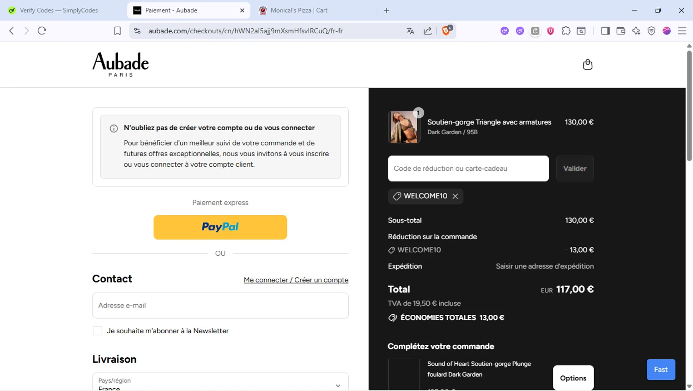The width and height of the screenshot is (693, 391).
Task: Click the Sound of Heart Soutien-gorge Plunge title
Action: pos(479,369)
